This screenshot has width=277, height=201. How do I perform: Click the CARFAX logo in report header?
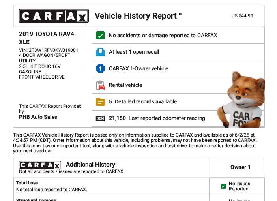tap(54, 16)
